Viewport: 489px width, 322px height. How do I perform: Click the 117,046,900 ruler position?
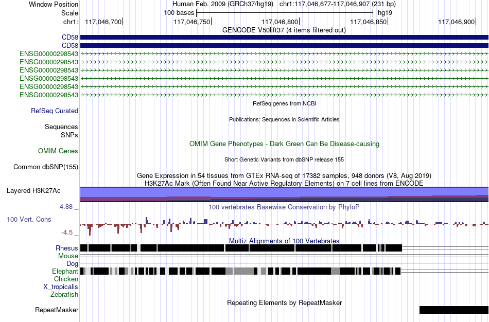coord(457,22)
